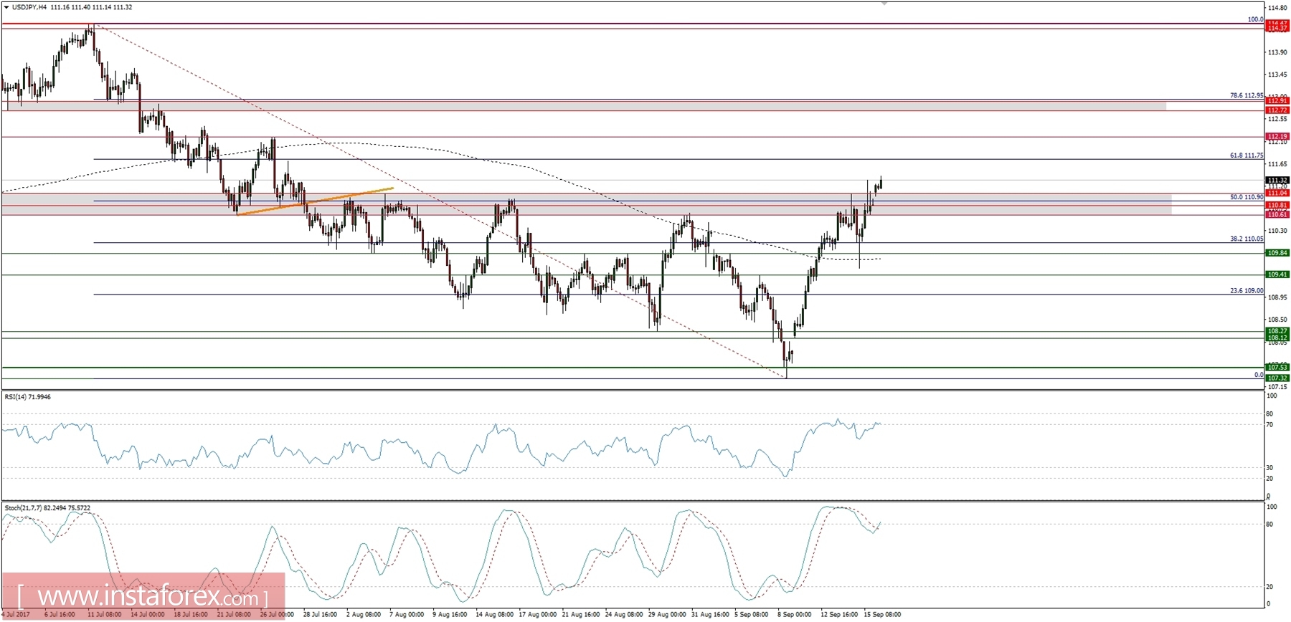Select the 112.19 resistance price label
This screenshot has height=622, width=1291.
click(1277, 136)
